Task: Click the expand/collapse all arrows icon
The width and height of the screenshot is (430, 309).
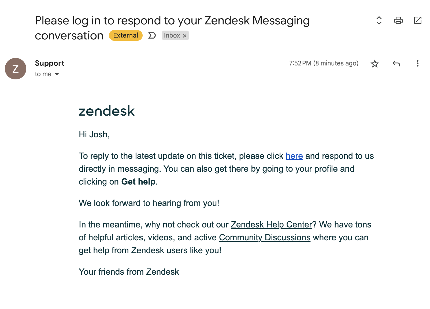Action: (x=379, y=20)
